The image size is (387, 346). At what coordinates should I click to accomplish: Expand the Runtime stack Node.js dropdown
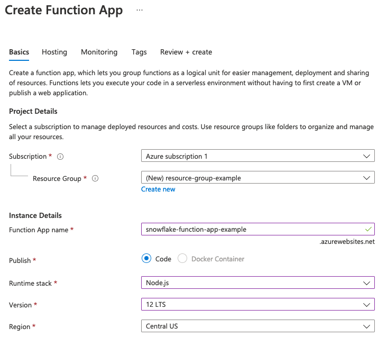coord(257,283)
